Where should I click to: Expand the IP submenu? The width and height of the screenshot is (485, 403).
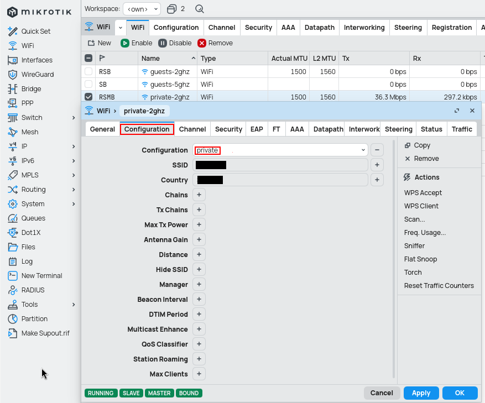coord(74,146)
